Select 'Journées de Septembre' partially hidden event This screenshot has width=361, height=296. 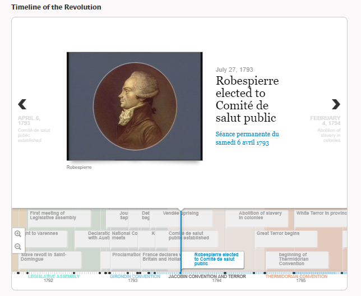coord(117,218)
